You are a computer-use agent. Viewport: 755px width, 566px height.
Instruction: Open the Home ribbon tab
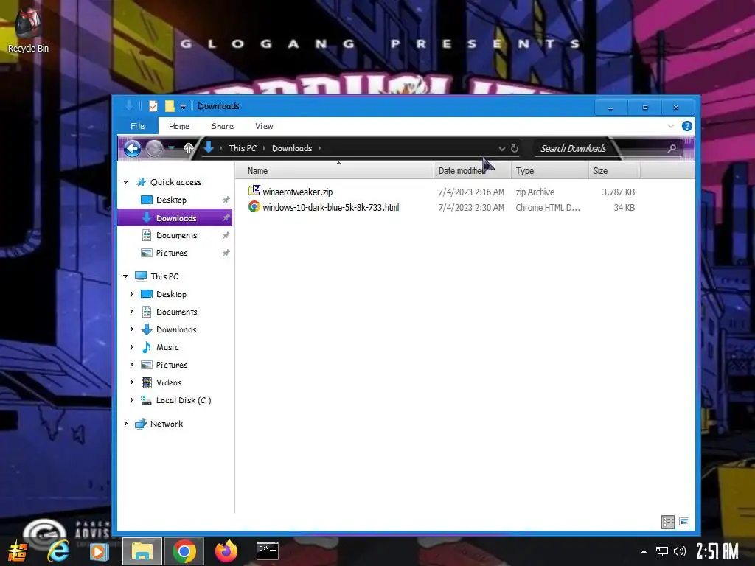[x=179, y=126]
